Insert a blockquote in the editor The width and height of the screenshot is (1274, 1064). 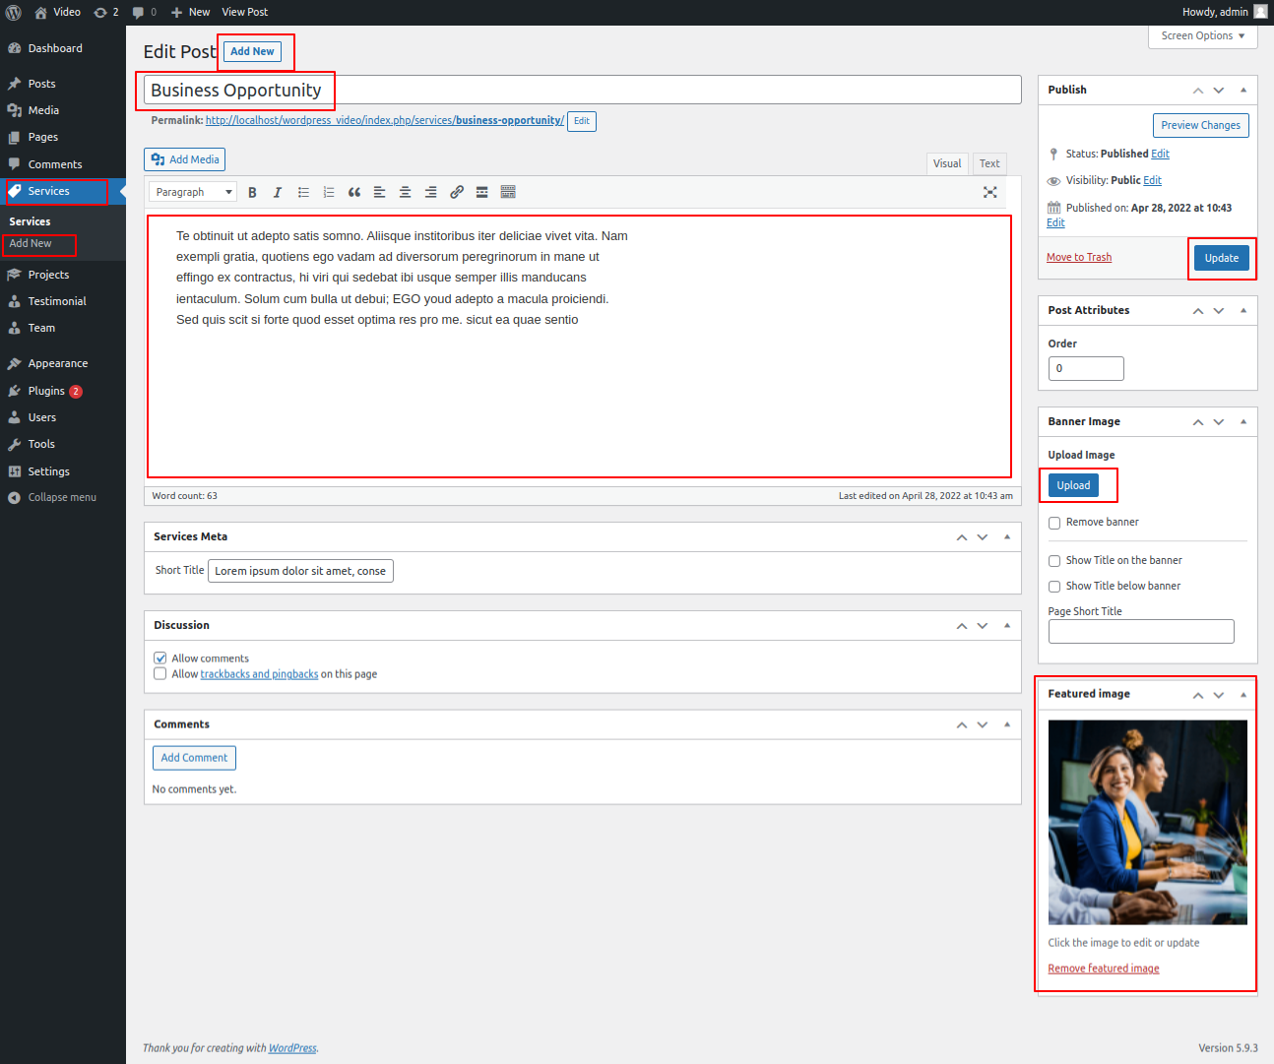click(354, 193)
